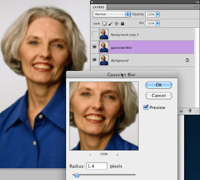Click the Fill value field
This screenshot has width=200, height=180.
150,23
